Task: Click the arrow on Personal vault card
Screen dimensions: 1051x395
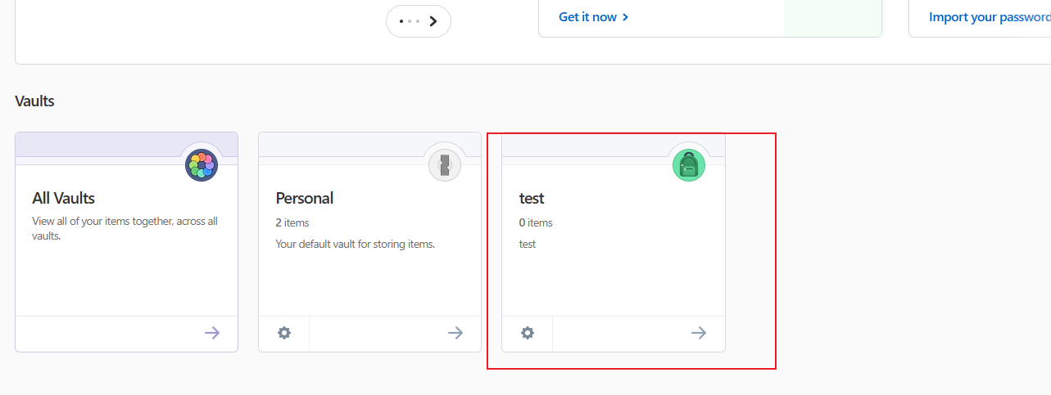Action: 455,333
